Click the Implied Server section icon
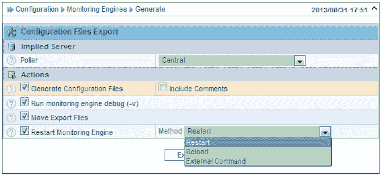 [x=12, y=47]
